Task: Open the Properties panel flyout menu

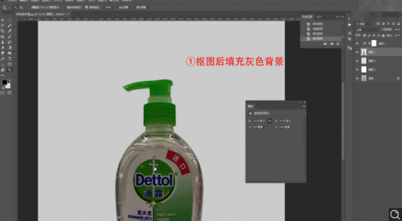Action: pyautogui.click(x=304, y=107)
